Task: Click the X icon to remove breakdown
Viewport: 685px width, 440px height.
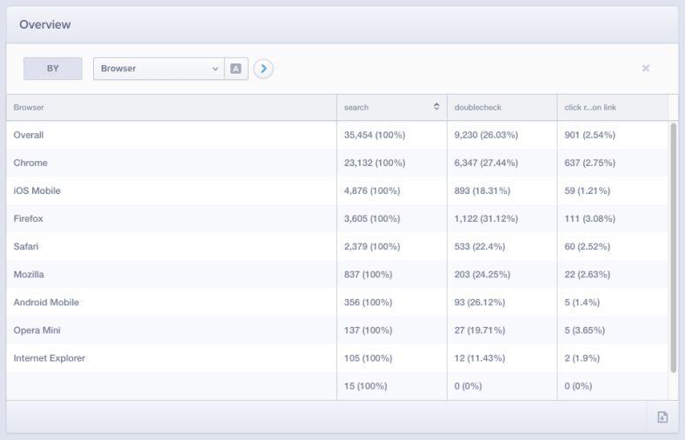Action: (645, 69)
